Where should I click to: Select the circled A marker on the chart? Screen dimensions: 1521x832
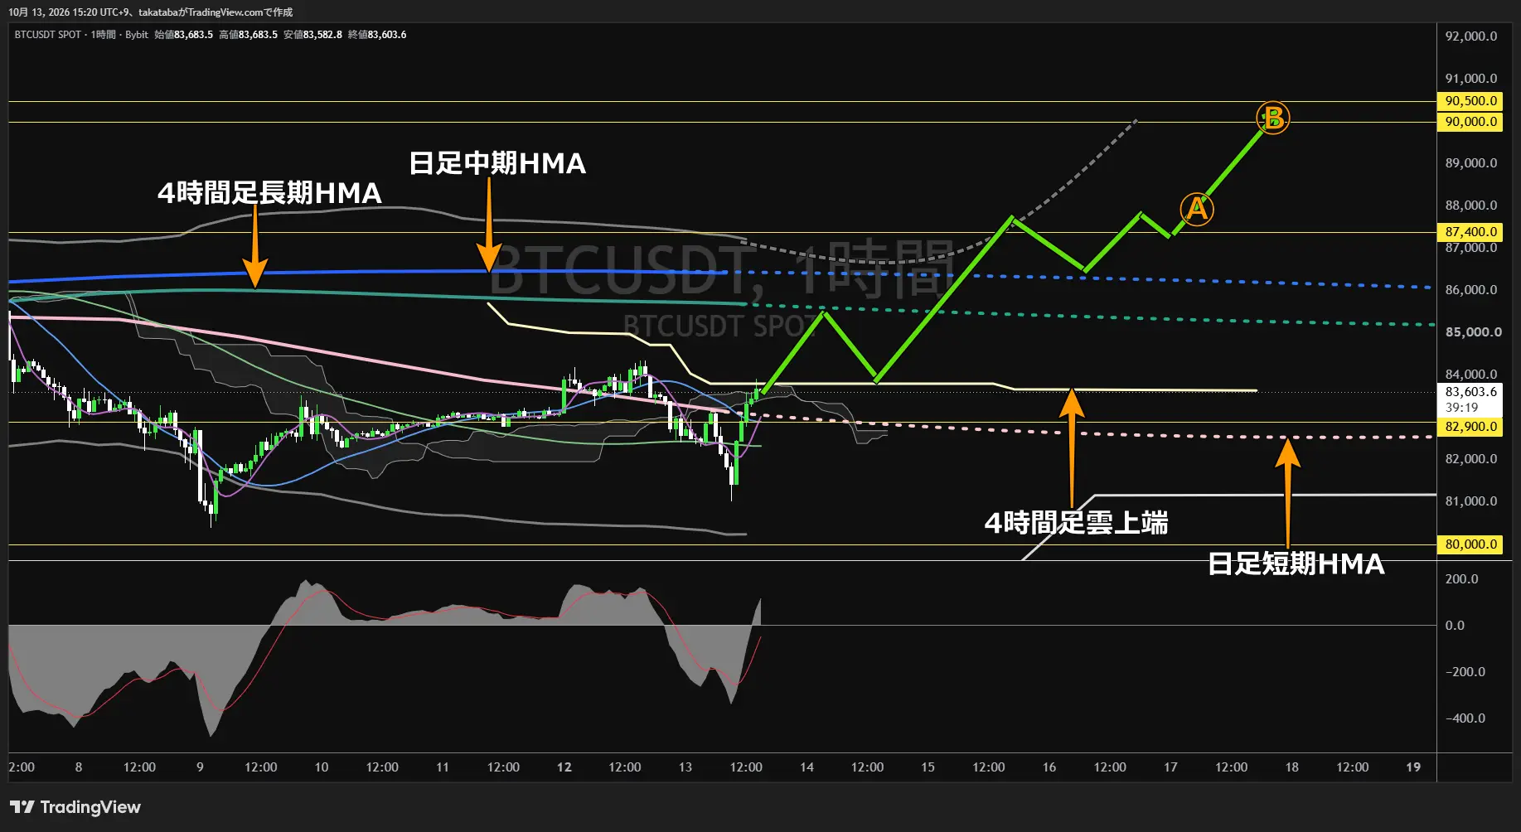coord(1197,209)
